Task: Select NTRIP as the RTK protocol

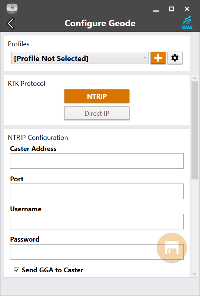Action: pyautogui.click(x=97, y=96)
